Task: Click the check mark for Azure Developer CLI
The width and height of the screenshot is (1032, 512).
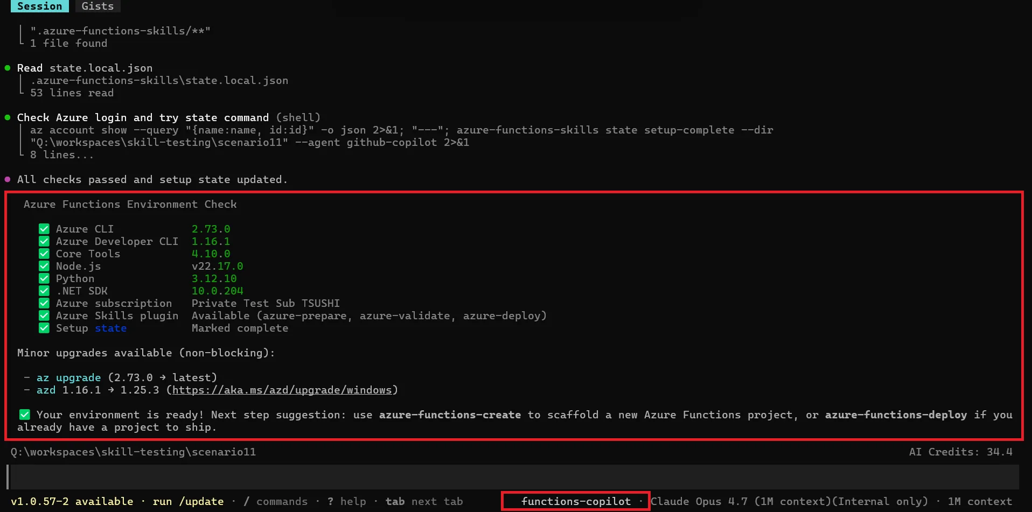Action: click(x=44, y=241)
